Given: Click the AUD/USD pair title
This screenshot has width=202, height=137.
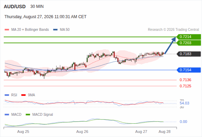Looking at the screenshot, I should 15,7.
